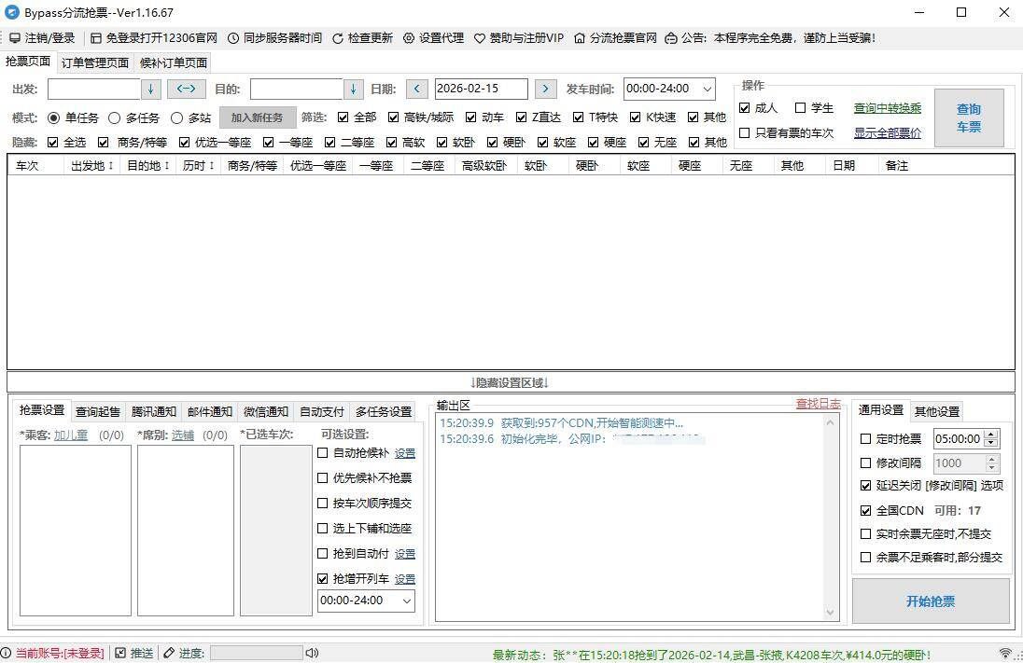Enable the 学生 checkbox
The width and height of the screenshot is (1023, 663).
tap(801, 107)
